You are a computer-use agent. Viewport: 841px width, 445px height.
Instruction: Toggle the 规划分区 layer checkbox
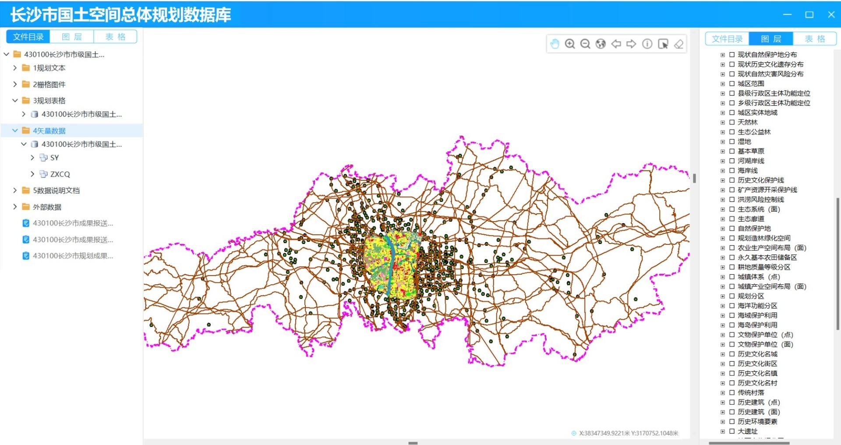point(731,296)
